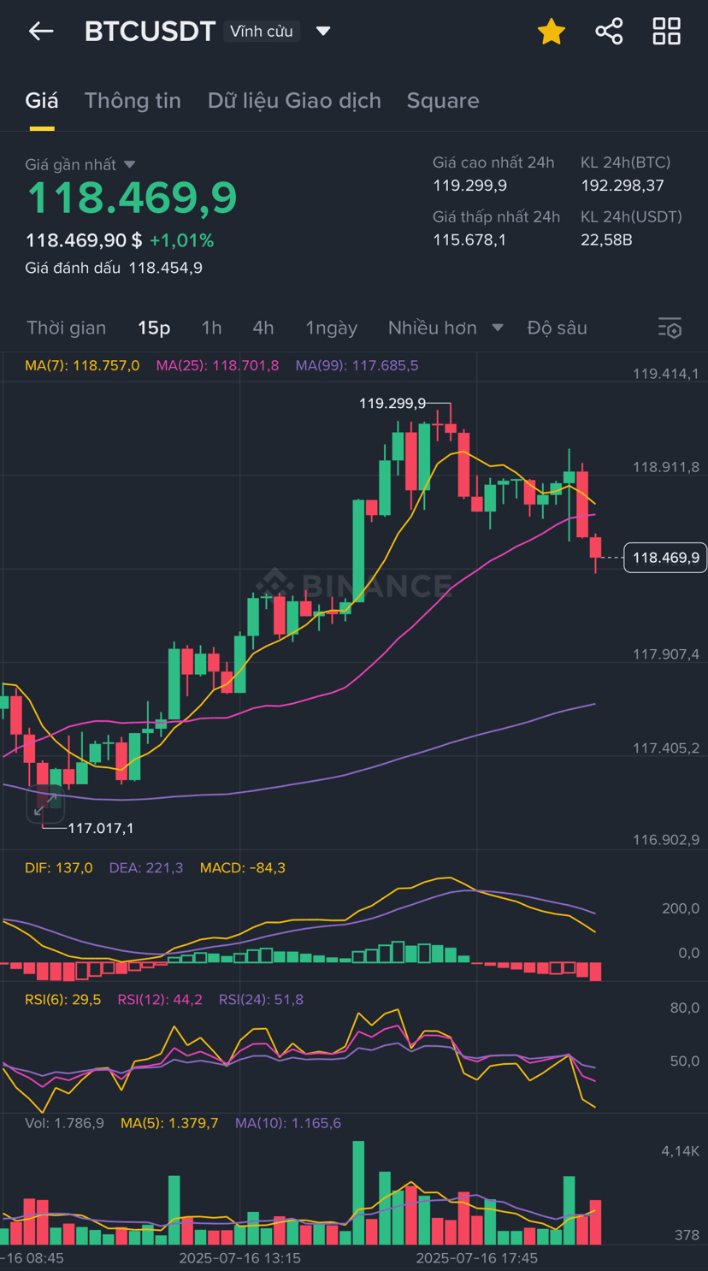Tap the RSI(24): 51,8 label

click(261, 999)
